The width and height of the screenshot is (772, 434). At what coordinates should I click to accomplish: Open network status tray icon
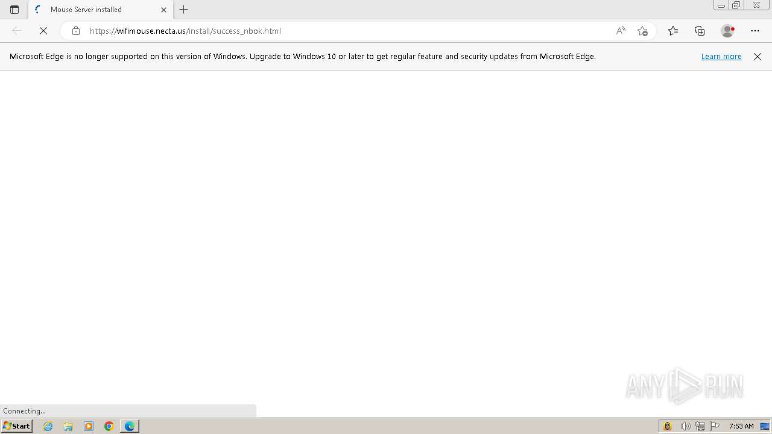(700, 426)
